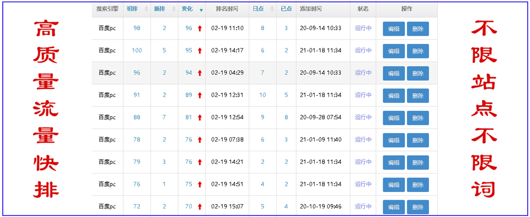
Task: Click the red up arrow beside 95
Action: coord(200,51)
